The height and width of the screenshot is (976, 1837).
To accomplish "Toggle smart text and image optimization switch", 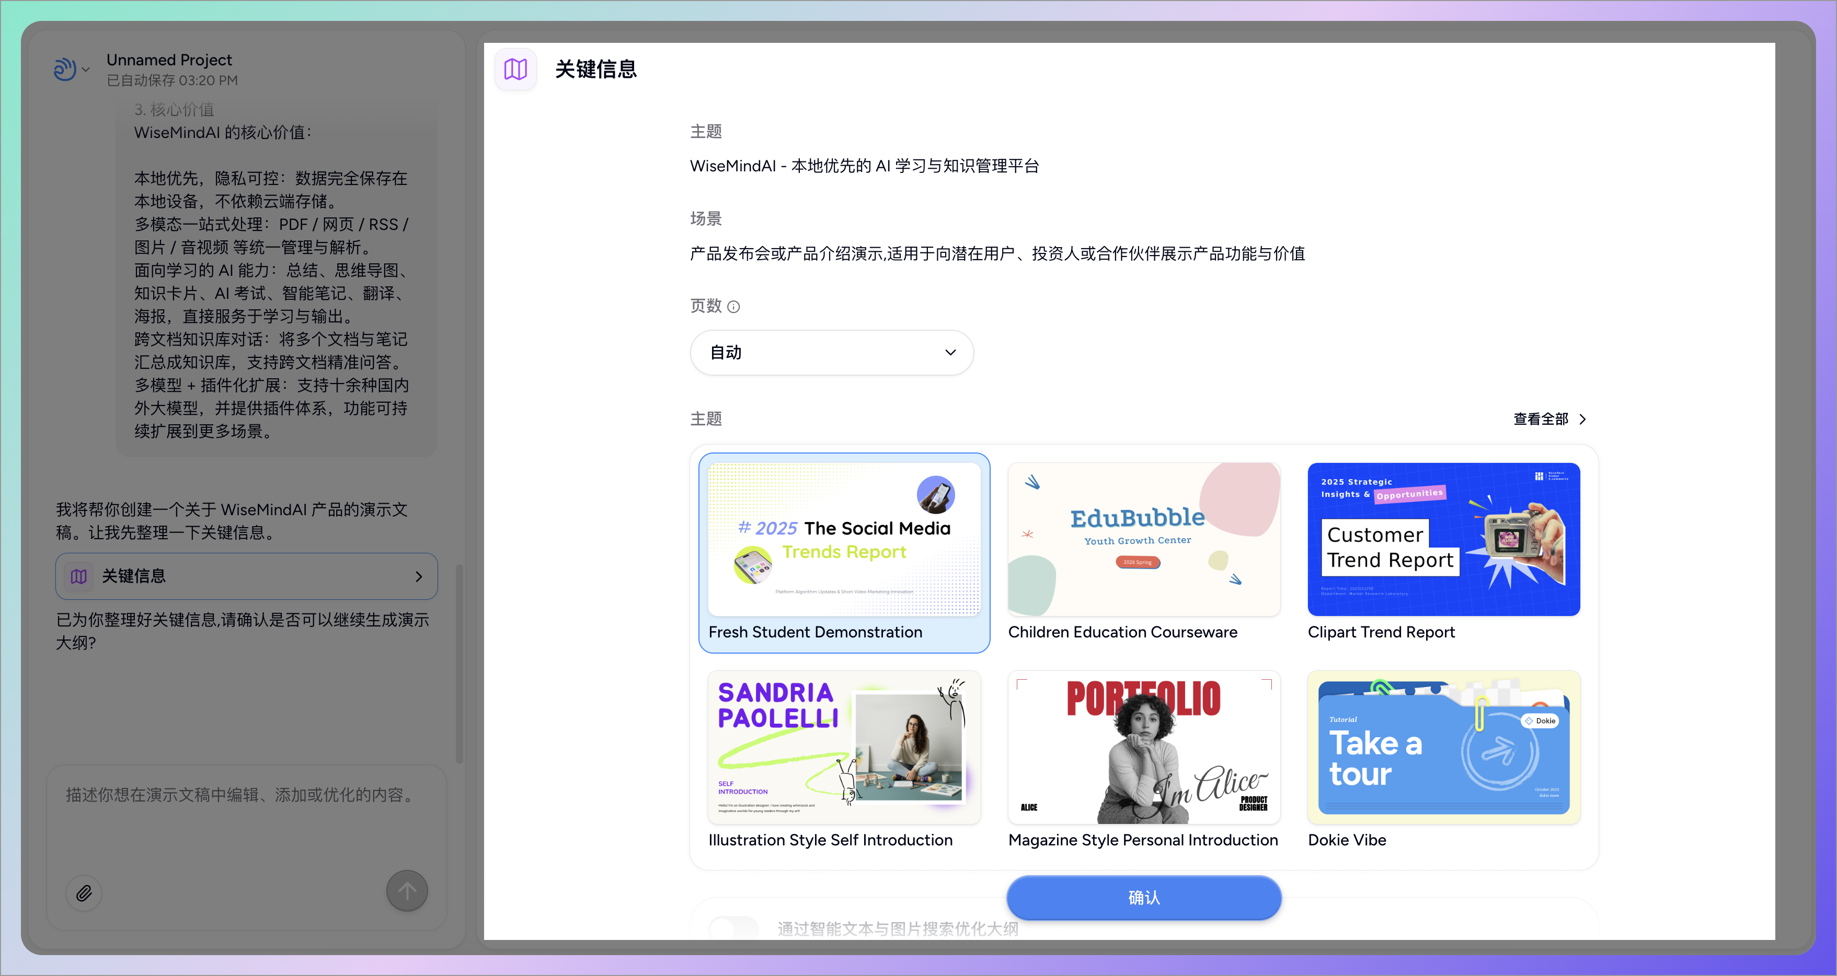I will pos(733,927).
